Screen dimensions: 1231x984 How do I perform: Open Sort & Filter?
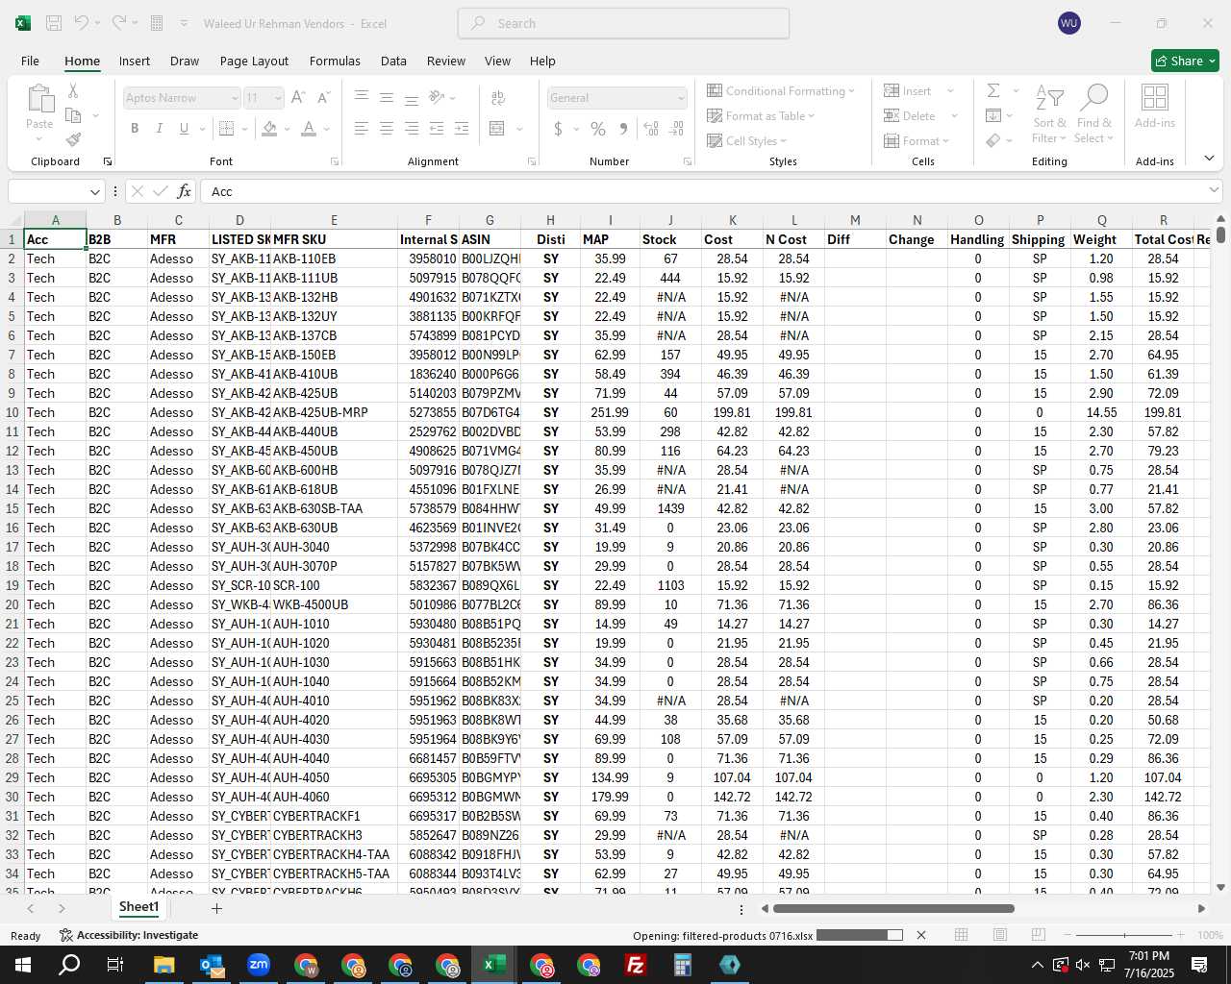(x=1049, y=114)
